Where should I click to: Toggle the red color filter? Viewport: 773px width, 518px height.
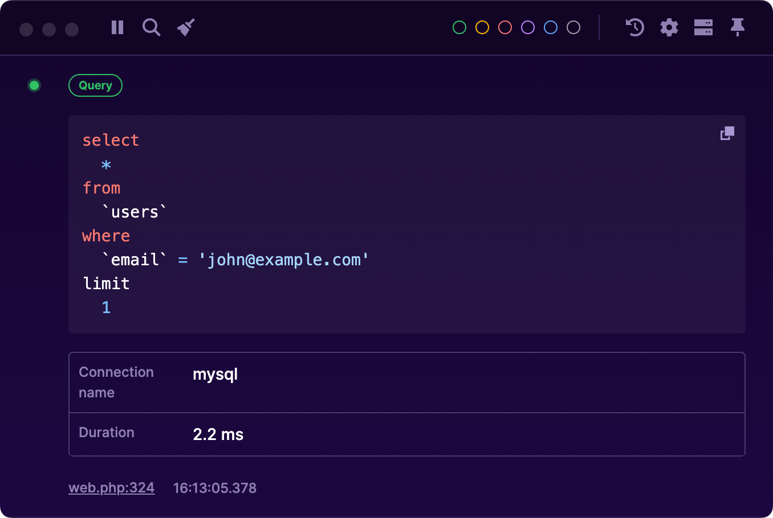coord(505,27)
